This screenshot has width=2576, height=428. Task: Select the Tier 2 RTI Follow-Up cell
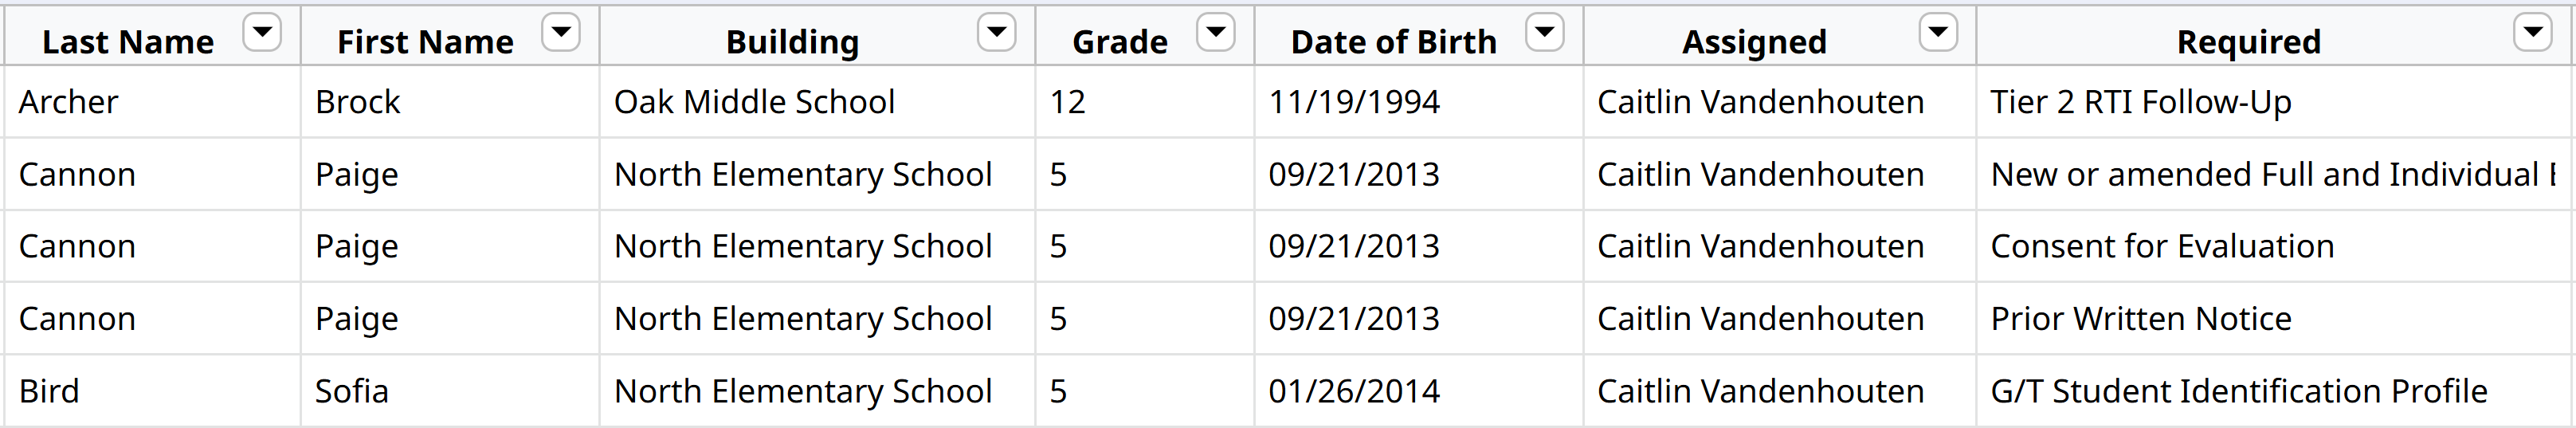click(2276, 102)
